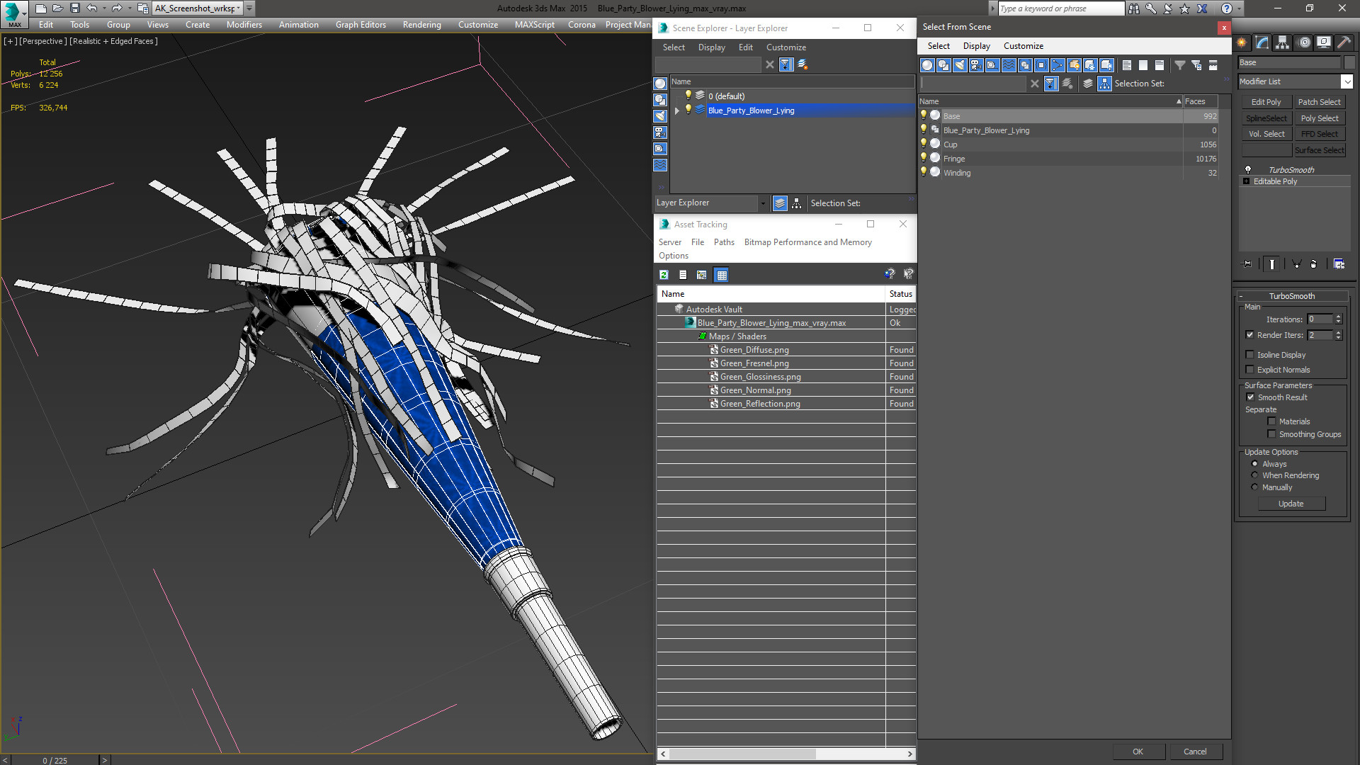Click the Edit Poly button

point(1266,102)
